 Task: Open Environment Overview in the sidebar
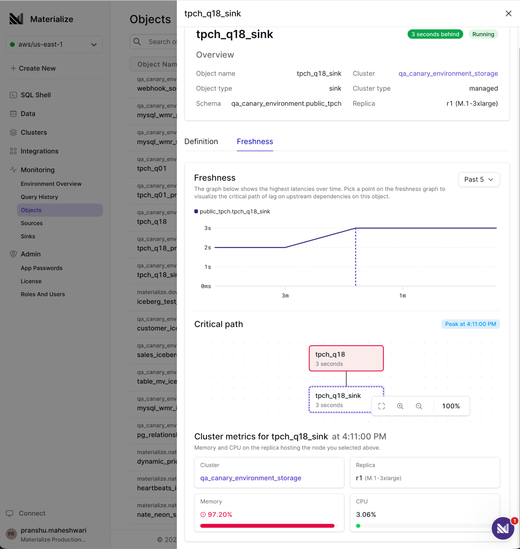coord(51,184)
